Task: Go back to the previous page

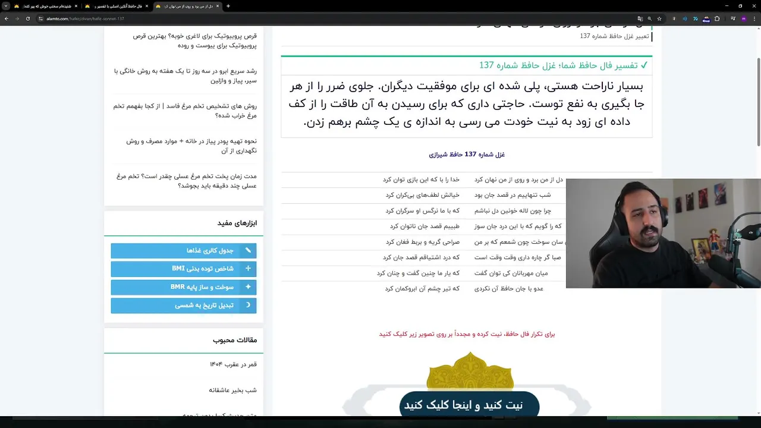Action: (x=7, y=18)
